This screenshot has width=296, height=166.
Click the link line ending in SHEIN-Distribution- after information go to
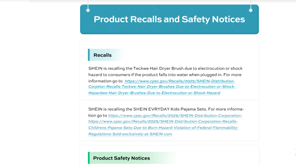point(180,81)
